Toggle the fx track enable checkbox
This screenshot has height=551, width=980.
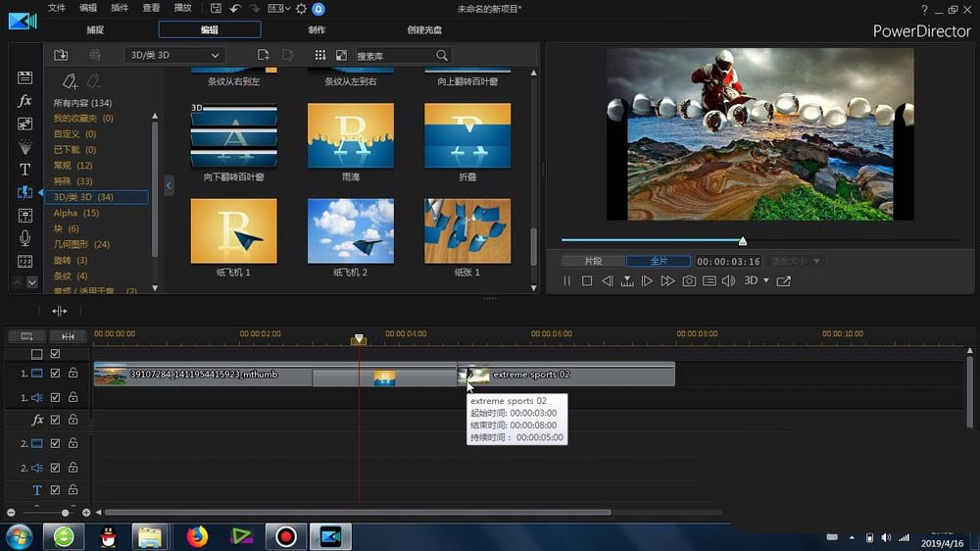coord(56,420)
